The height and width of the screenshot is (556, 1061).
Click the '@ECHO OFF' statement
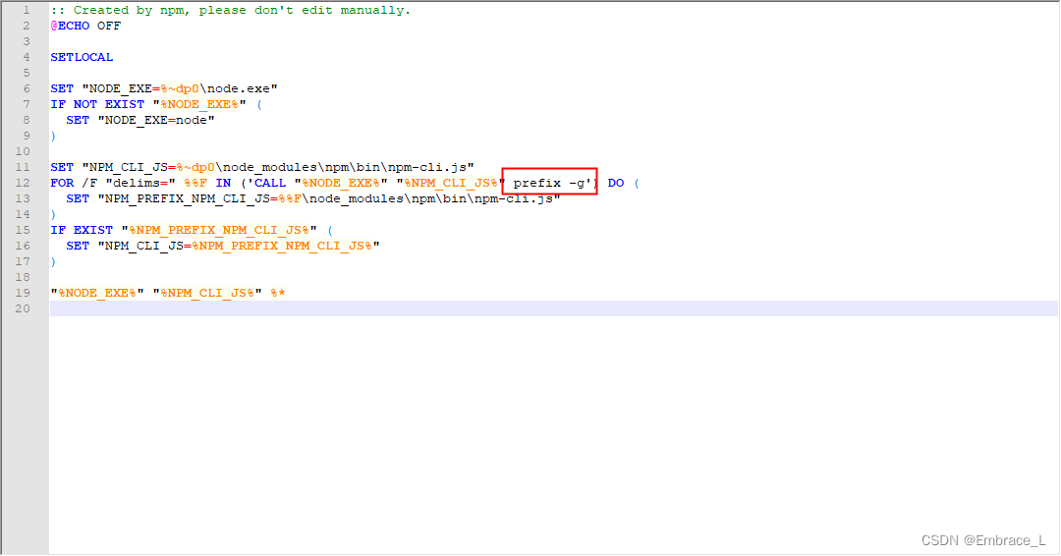[85, 26]
